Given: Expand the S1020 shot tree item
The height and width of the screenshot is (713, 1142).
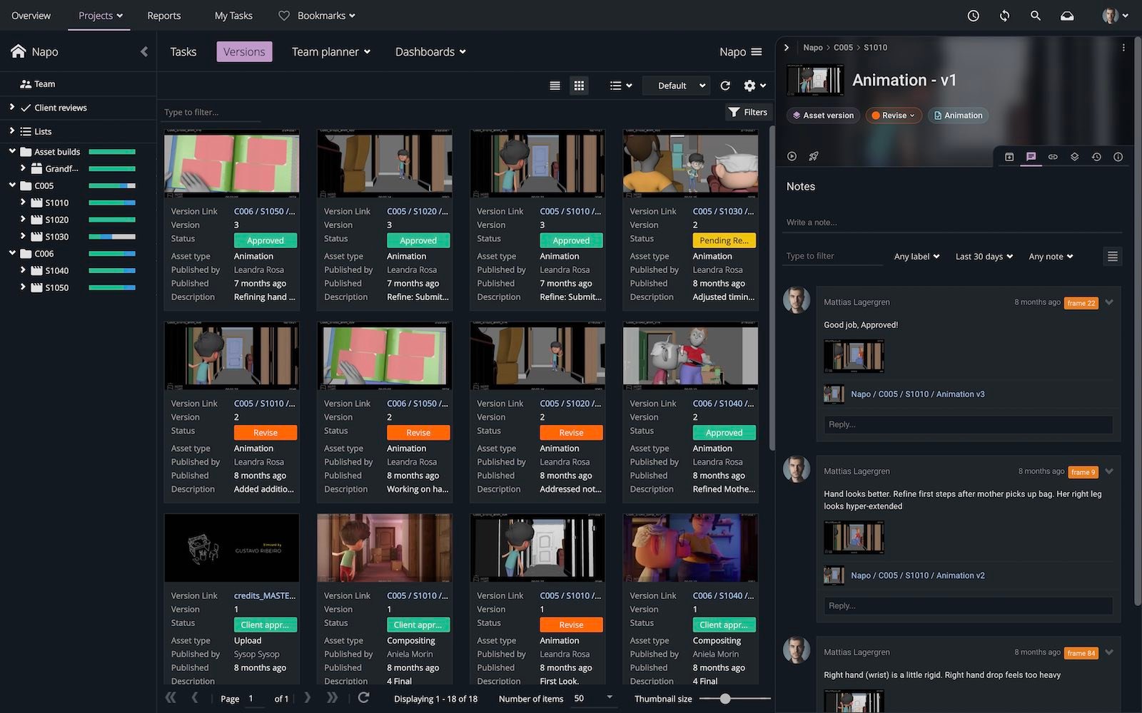Looking at the screenshot, I should pos(23,220).
